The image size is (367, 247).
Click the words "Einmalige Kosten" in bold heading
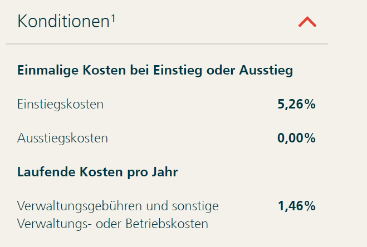coord(66,71)
